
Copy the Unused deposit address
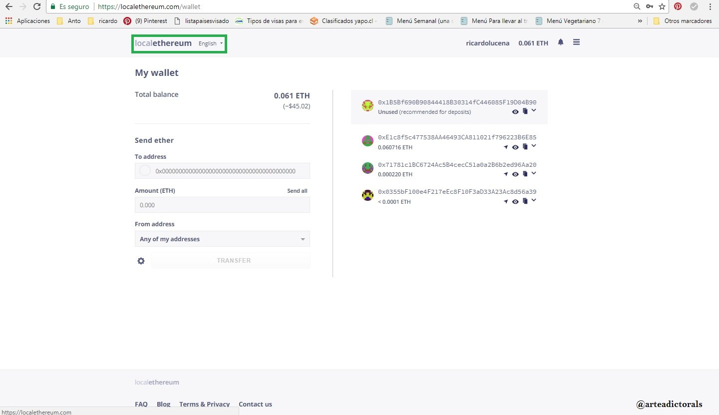525,112
